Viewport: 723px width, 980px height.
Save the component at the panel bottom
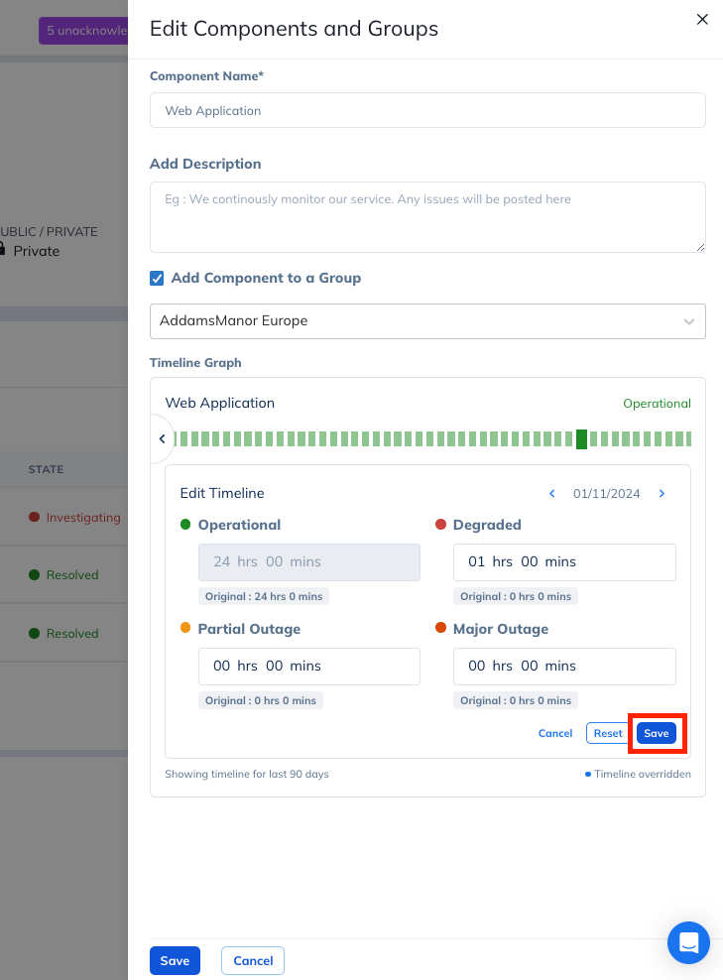click(x=175, y=960)
